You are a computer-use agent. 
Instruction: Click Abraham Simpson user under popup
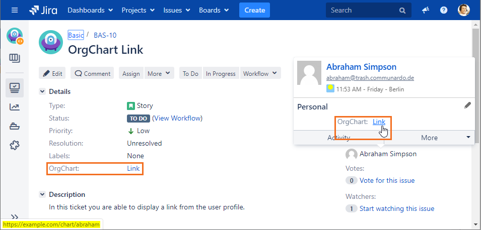coord(388,154)
